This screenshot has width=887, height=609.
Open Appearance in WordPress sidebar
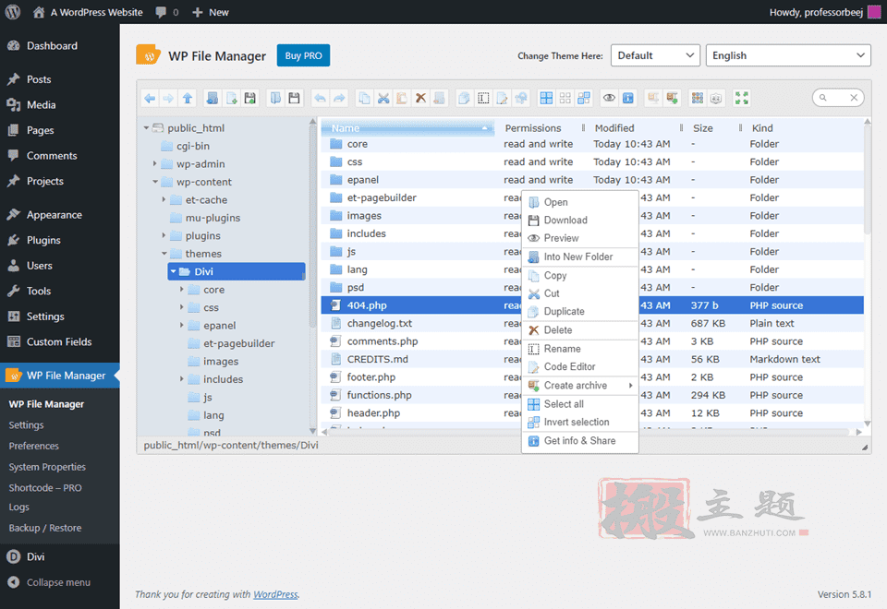pos(55,215)
